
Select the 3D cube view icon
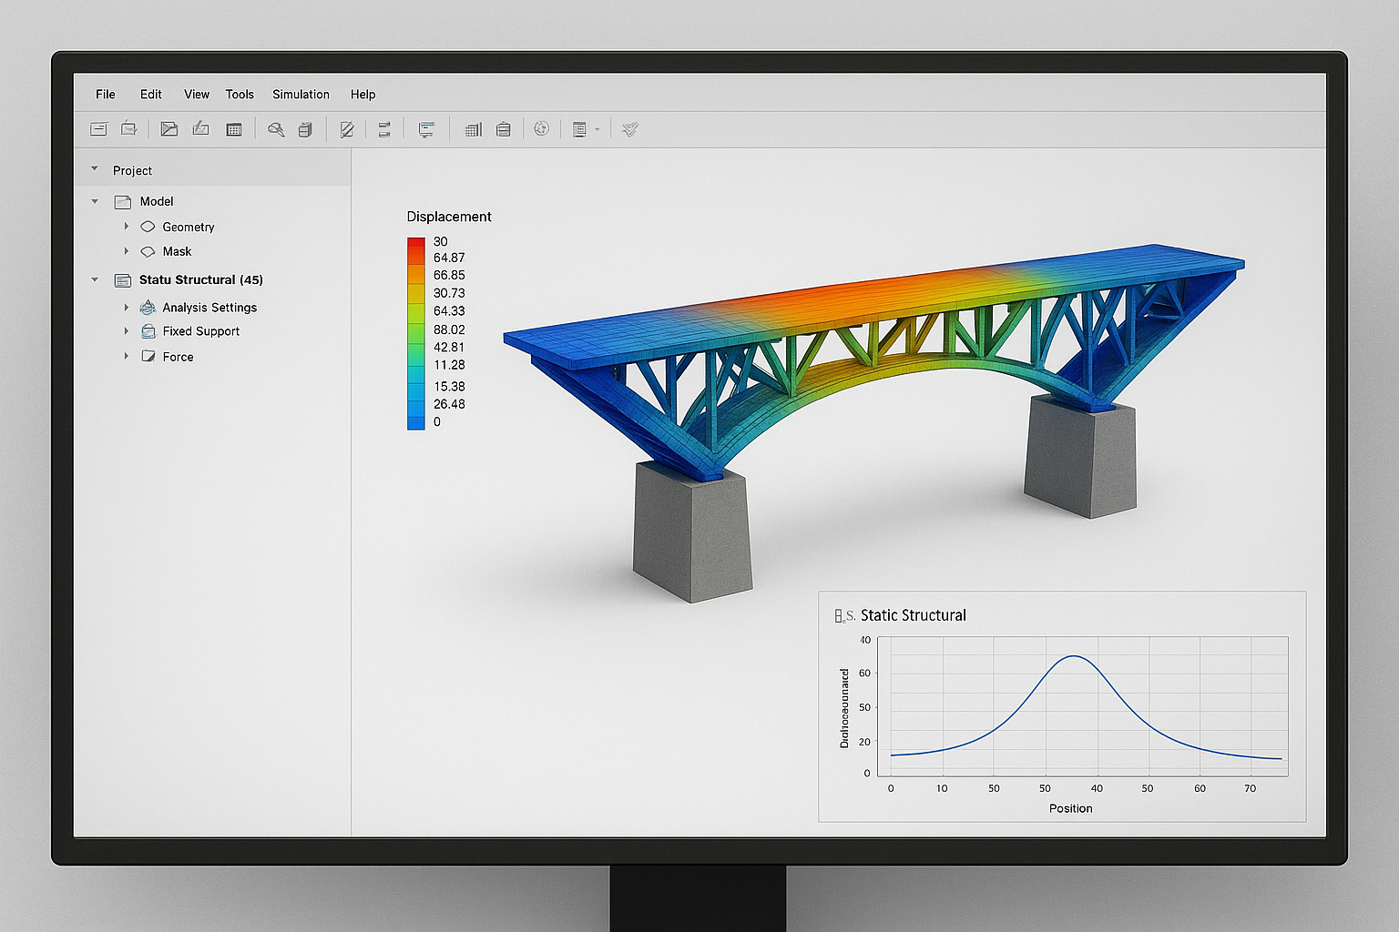306,130
